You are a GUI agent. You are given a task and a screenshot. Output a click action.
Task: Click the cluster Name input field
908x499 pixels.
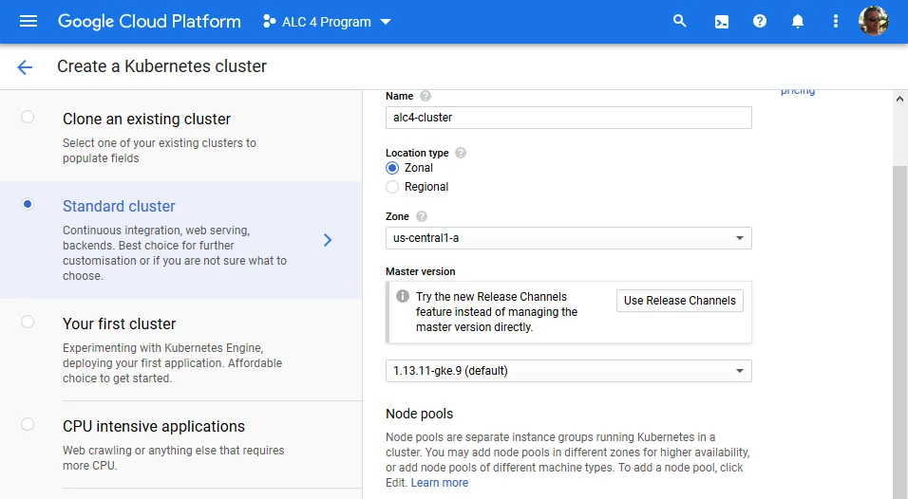pyautogui.click(x=569, y=118)
